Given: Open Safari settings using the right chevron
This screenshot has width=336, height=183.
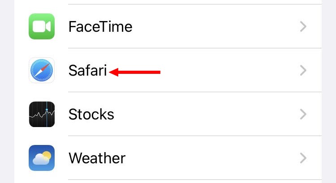Looking at the screenshot, I should click(303, 70).
